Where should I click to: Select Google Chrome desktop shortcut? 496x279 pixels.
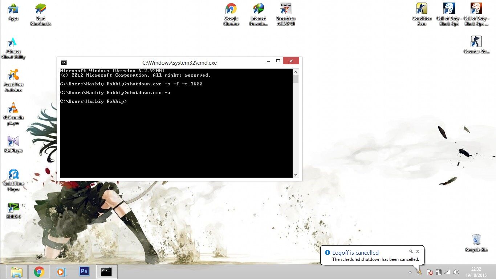click(x=231, y=15)
